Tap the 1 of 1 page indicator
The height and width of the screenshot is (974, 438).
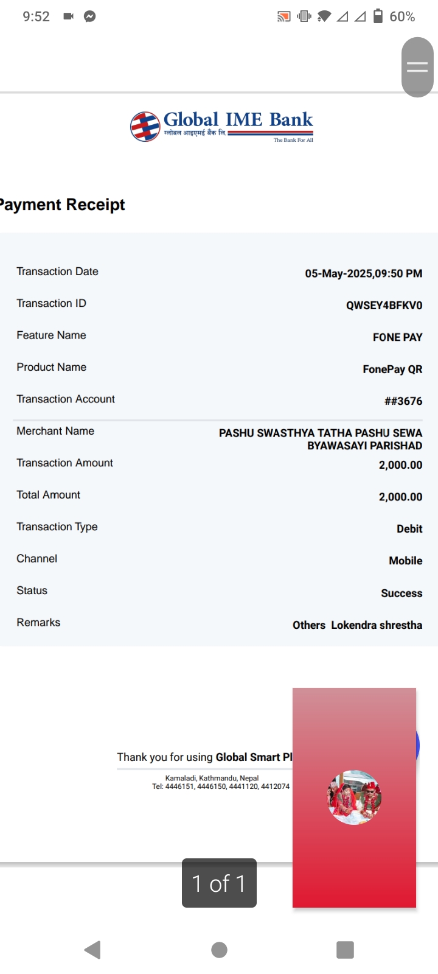219,883
